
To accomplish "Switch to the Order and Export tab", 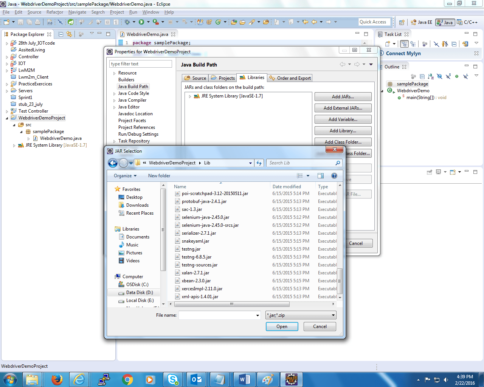I will point(290,78).
